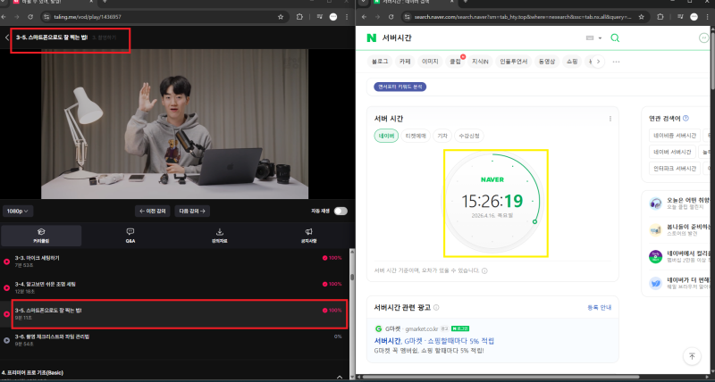Jump to page top with the up arrow button
The height and width of the screenshot is (382, 715).
tap(692, 356)
